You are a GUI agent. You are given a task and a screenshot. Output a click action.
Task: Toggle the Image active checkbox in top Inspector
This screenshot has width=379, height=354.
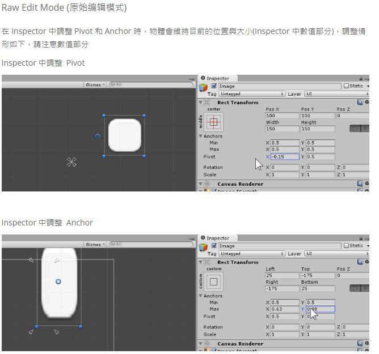point(214,86)
